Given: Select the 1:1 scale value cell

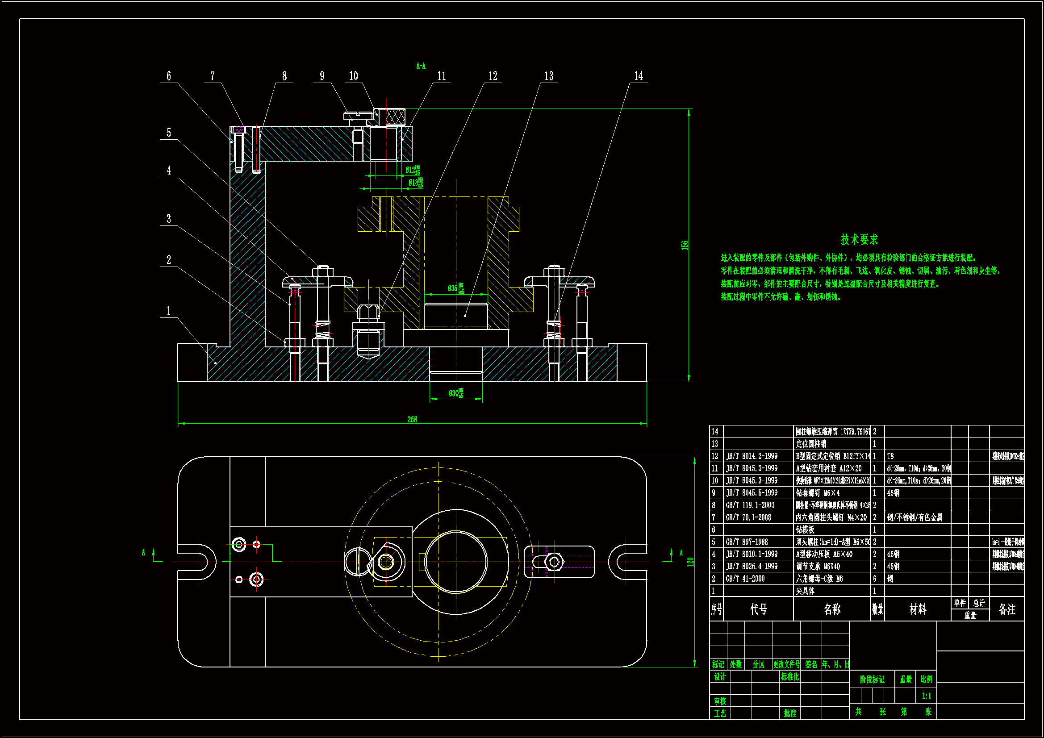Looking at the screenshot, I should (x=926, y=696).
